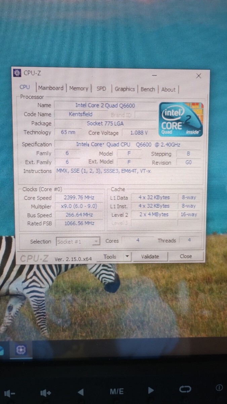Click the Technology value 65 nm

68,132
